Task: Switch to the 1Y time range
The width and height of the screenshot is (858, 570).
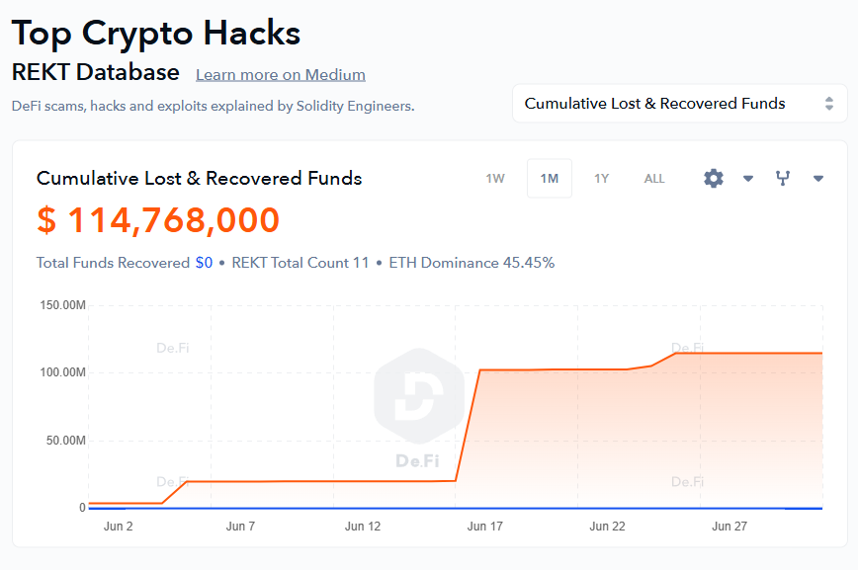Action: (601, 179)
